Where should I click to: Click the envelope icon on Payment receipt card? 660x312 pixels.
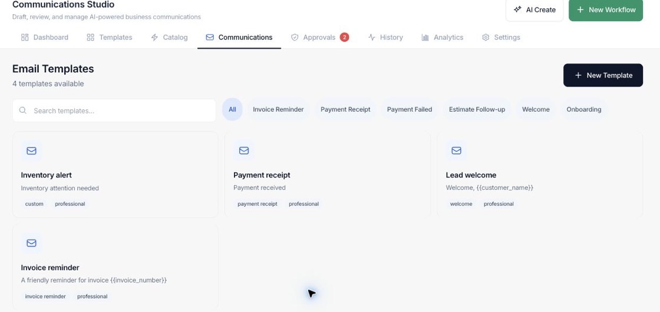[244, 150]
